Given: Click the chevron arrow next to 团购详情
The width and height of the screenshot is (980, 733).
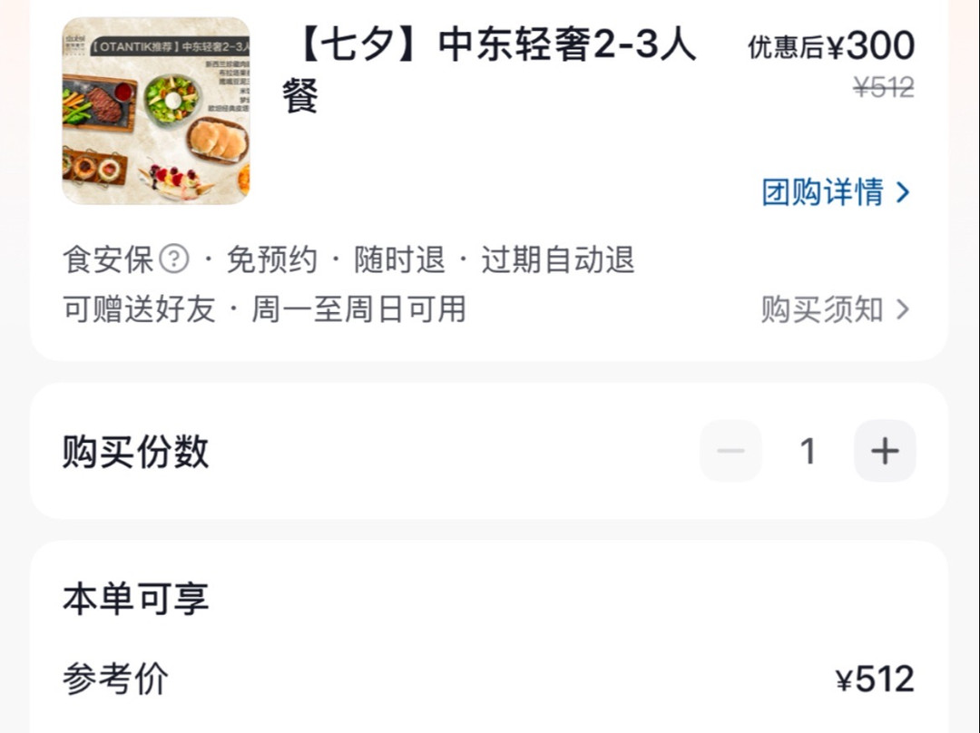Looking at the screenshot, I should pyautogui.click(x=903, y=191).
